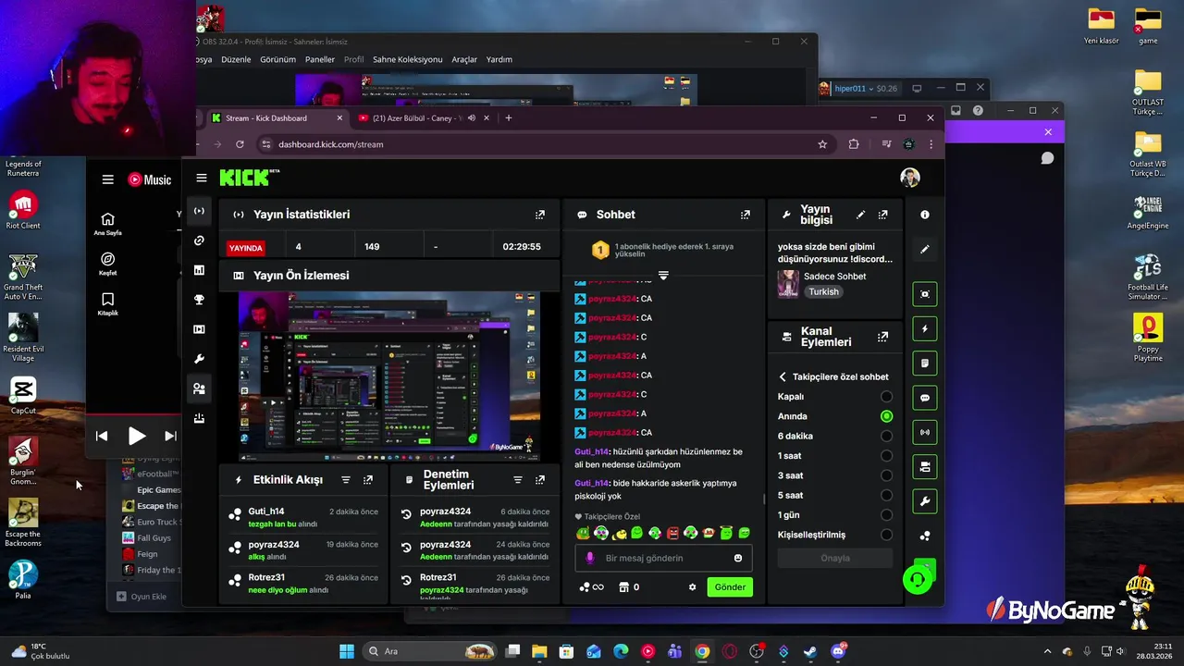The image size is (1184, 666).
Task: Open the trophy sidebar icon in Kick
Action: click(x=199, y=300)
